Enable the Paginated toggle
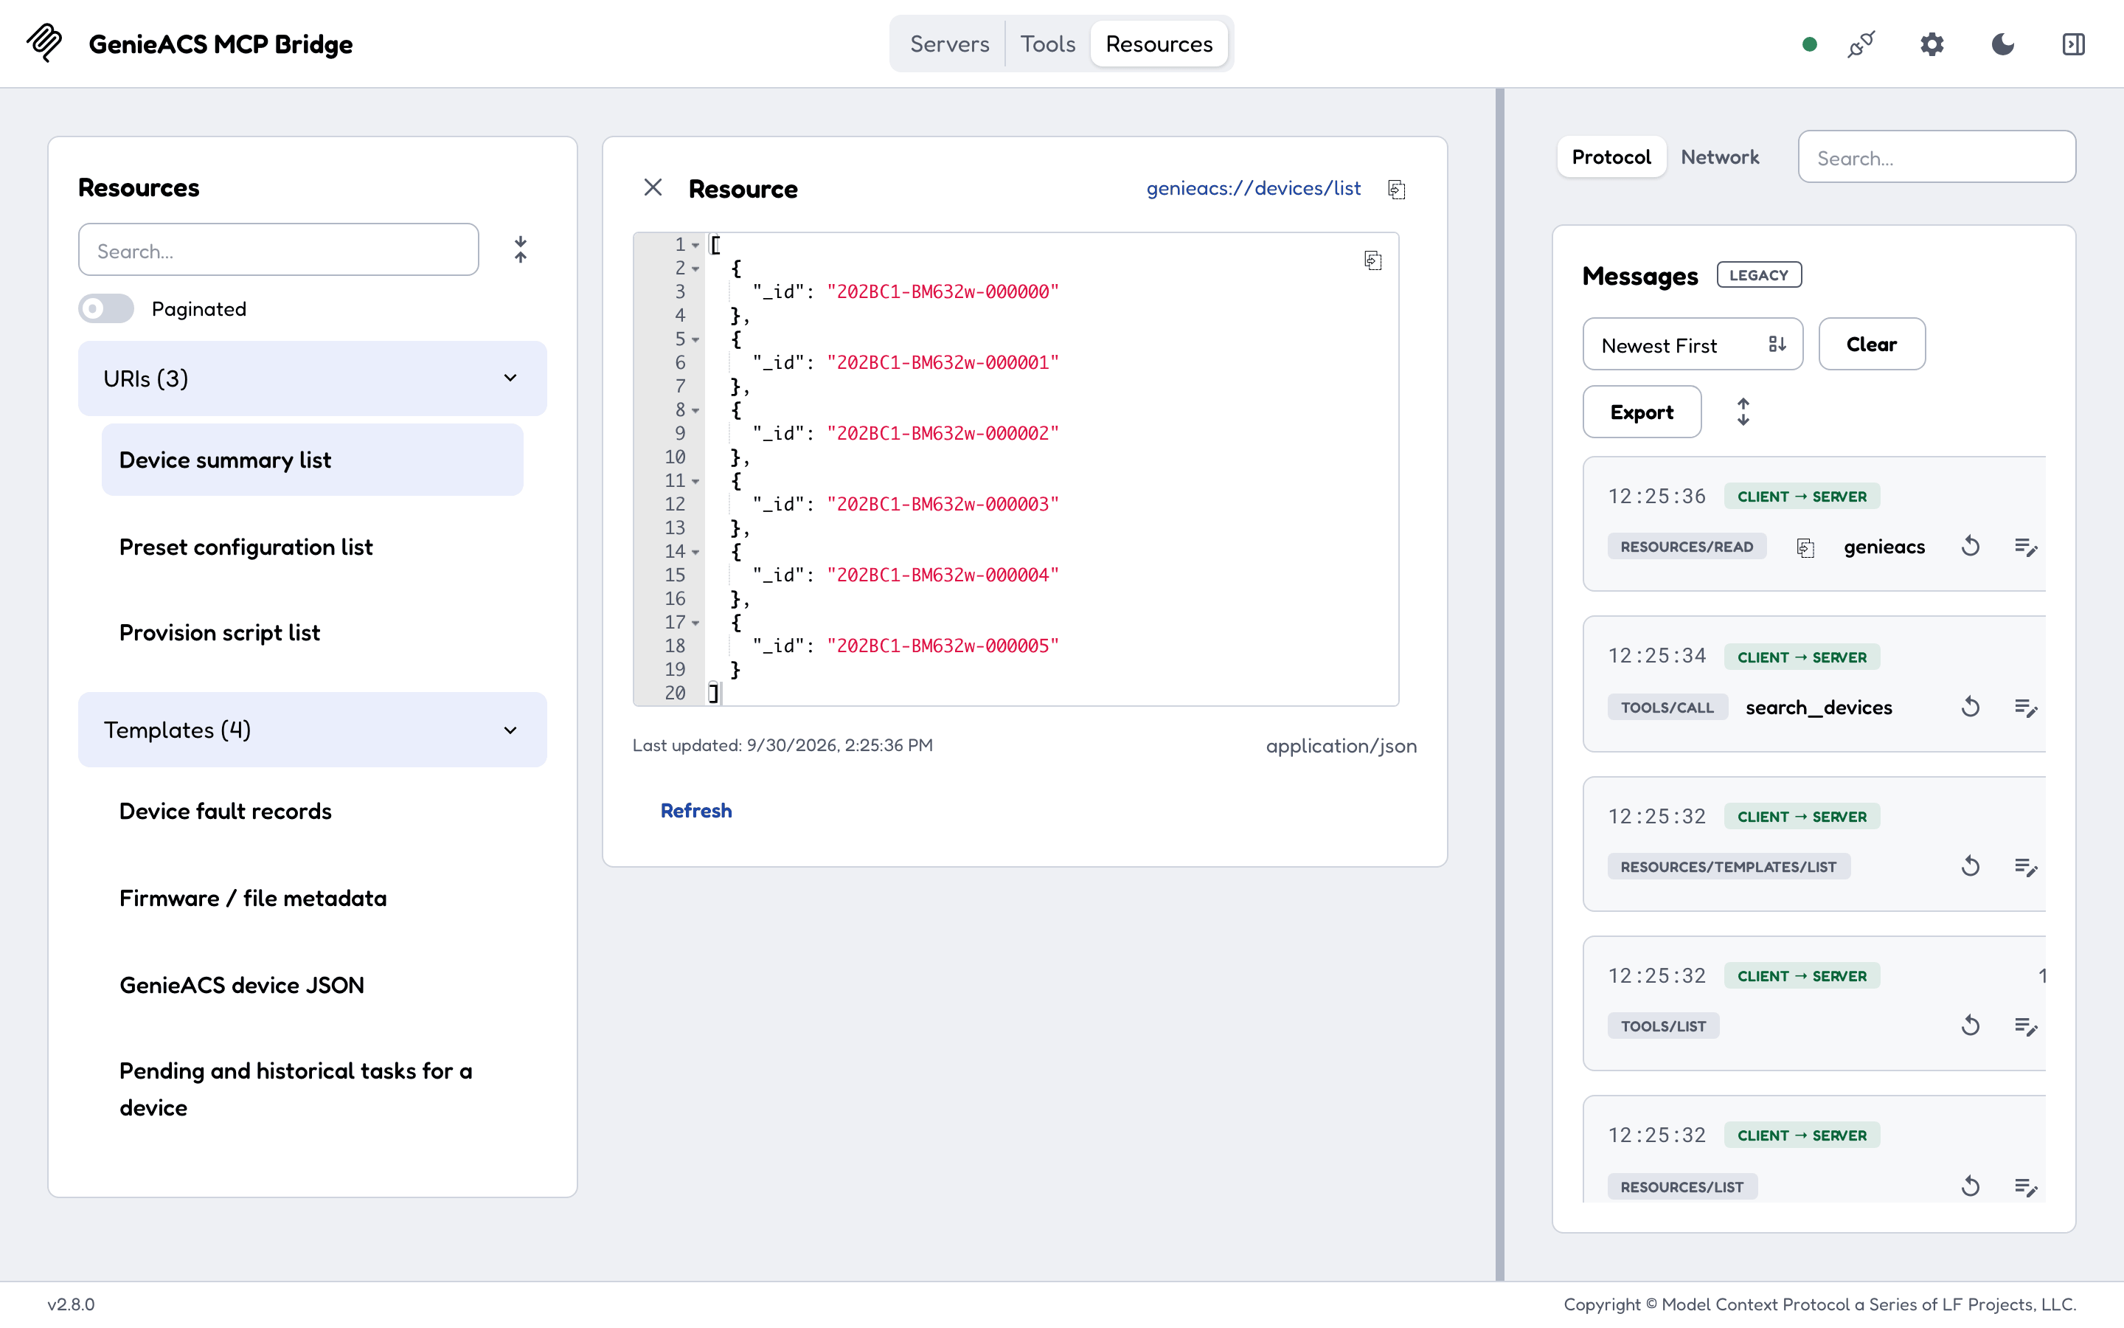 [106, 308]
